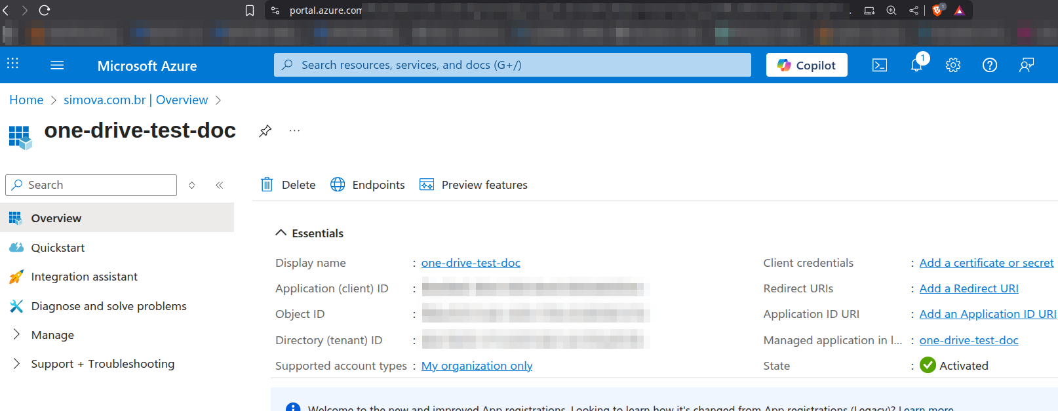
Task: Select Quickstart in the sidebar
Action: click(58, 248)
